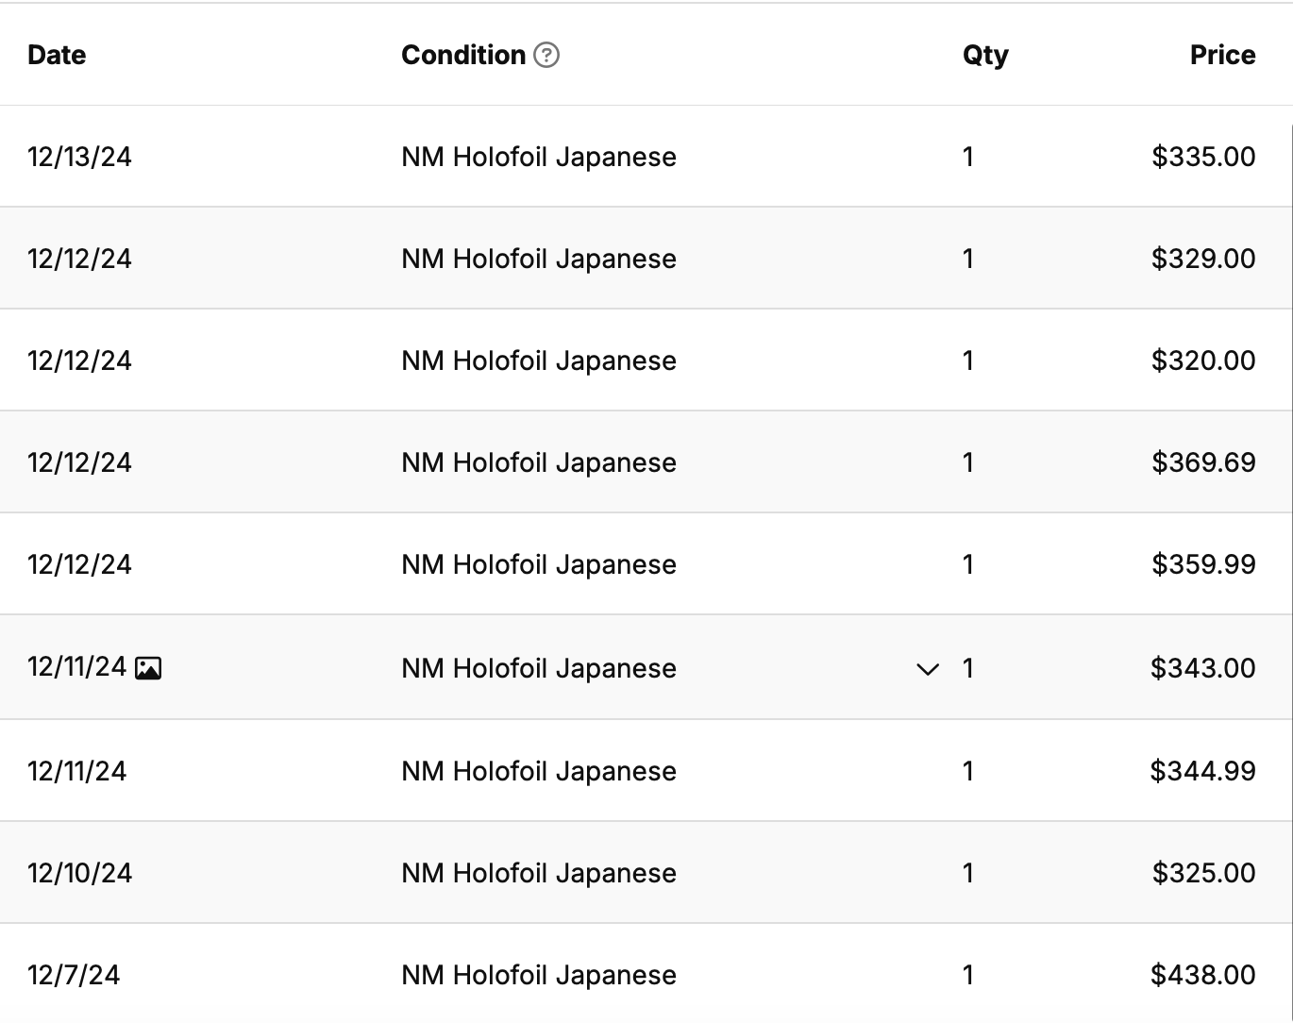Viewport: 1293px width, 1023px height.
Task: Select the $329.00 price entry
Action: (x=1203, y=259)
